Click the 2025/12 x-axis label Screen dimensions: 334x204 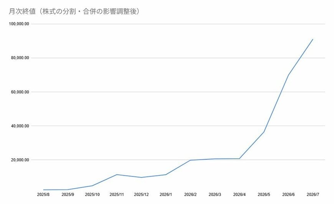(x=141, y=194)
